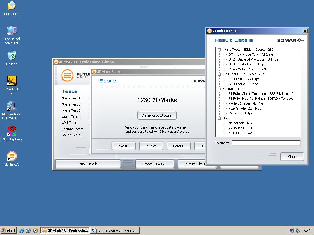
Task: Click the Online ResultBrowser button
Action: [x=157, y=115]
